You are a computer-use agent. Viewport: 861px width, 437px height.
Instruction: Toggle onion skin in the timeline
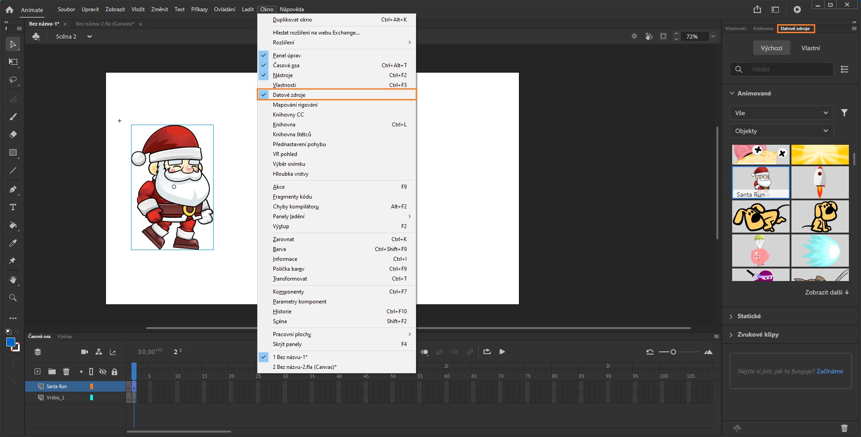pos(424,352)
